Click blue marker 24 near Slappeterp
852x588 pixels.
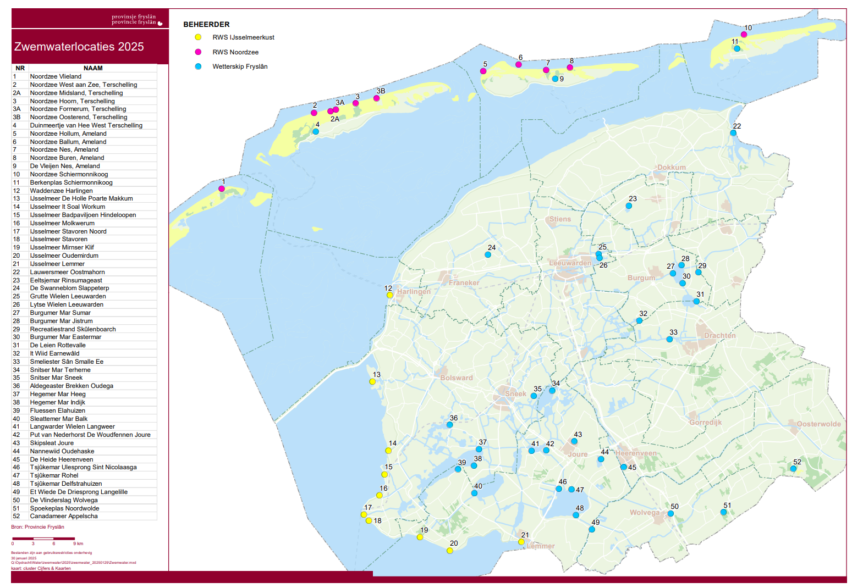[488, 254]
